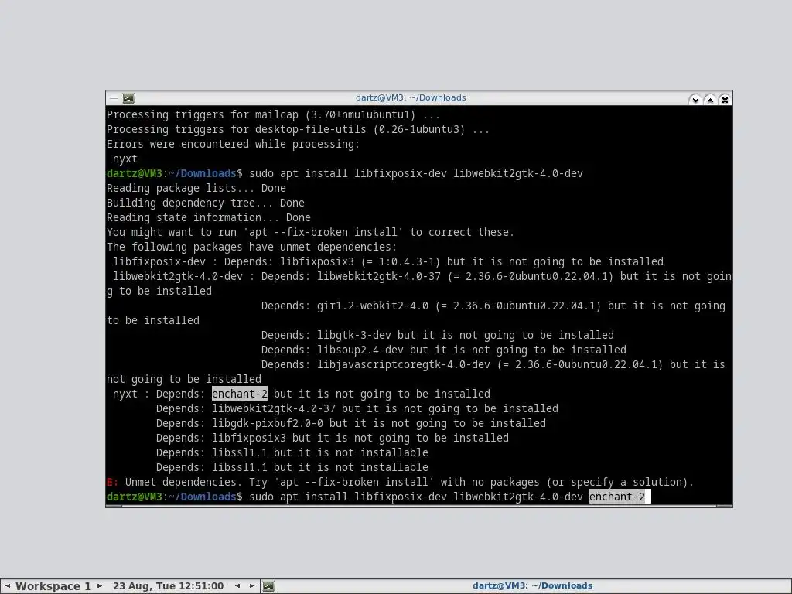Click the line 'Reading state information... Done'
Screen dimensions: 792x594
tap(209, 217)
